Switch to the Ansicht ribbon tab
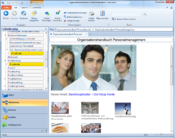Screen dimensions: 175x138 coord(25,8)
